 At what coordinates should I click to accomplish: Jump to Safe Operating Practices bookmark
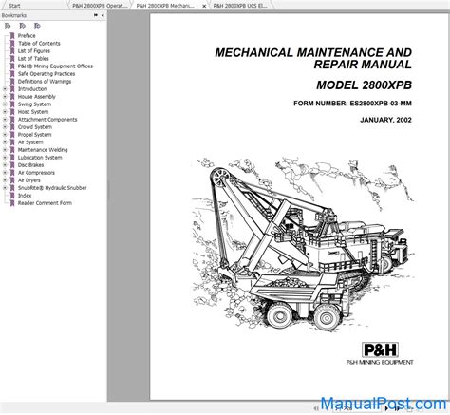point(47,74)
